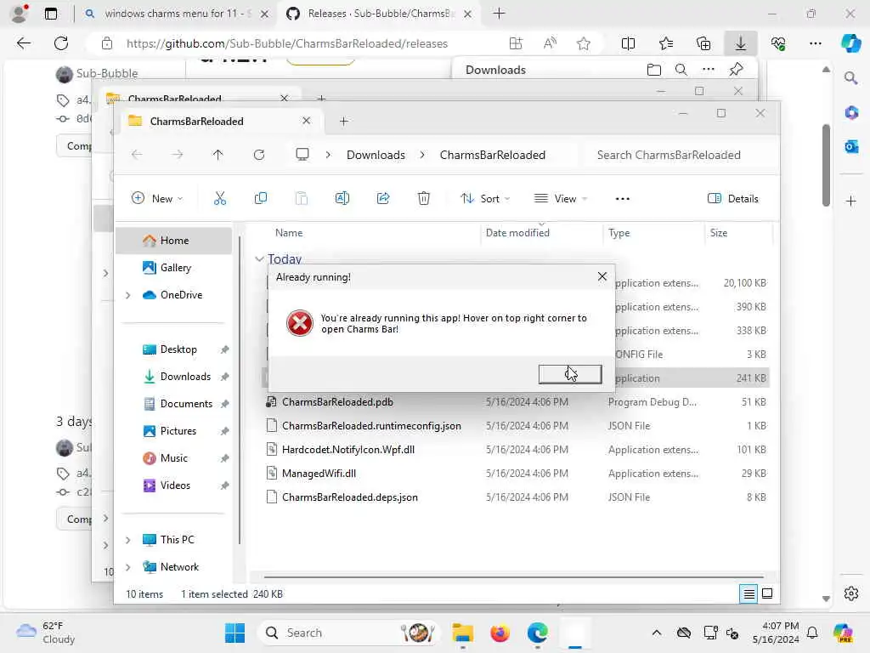870x653 pixels.
Task: Switch to windows charms menu browser tab
Action: (177, 14)
